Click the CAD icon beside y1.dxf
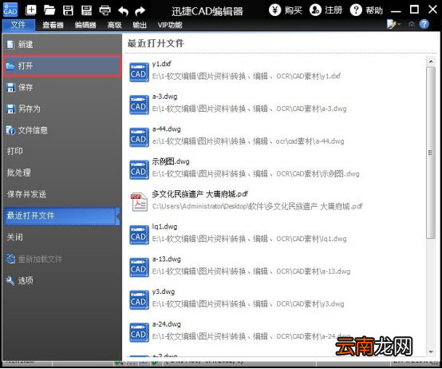Image resolution: width=442 pixels, height=369 pixels. click(x=139, y=72)
